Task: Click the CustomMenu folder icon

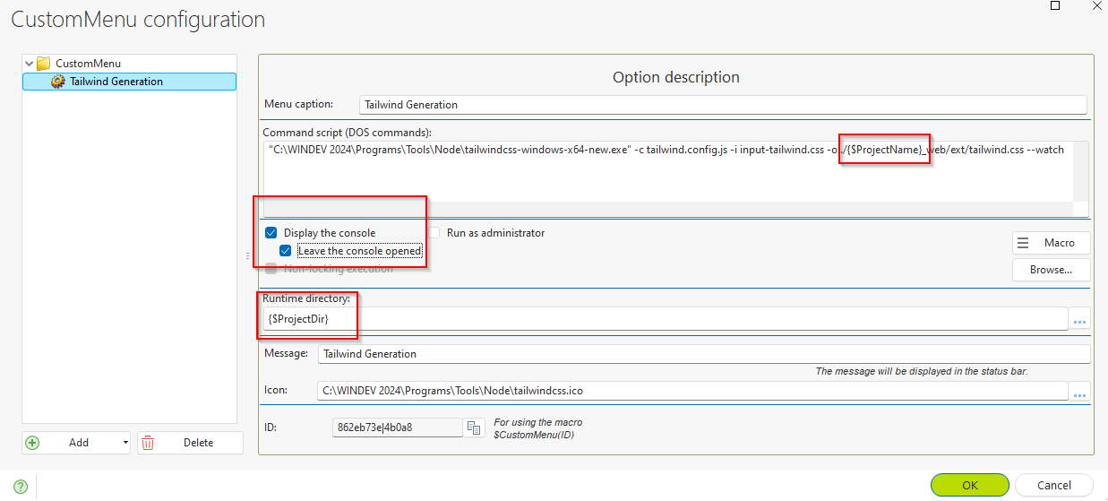Action: pyautogui.click(x=43, y=64)
